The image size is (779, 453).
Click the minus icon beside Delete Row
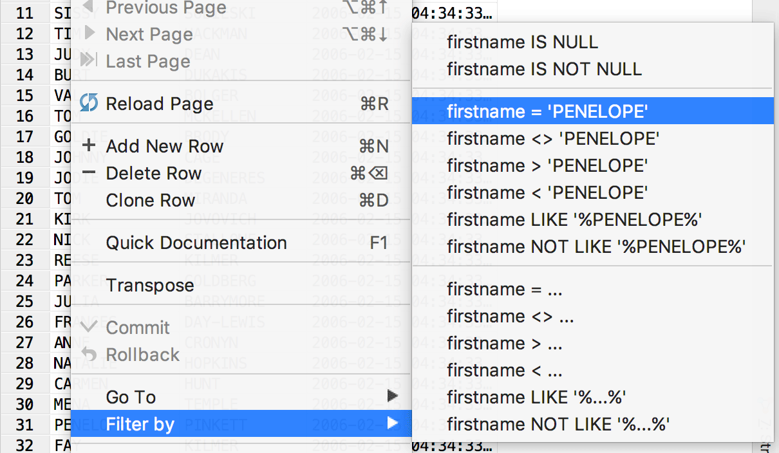pyautogui.click(x=89, y=172)
